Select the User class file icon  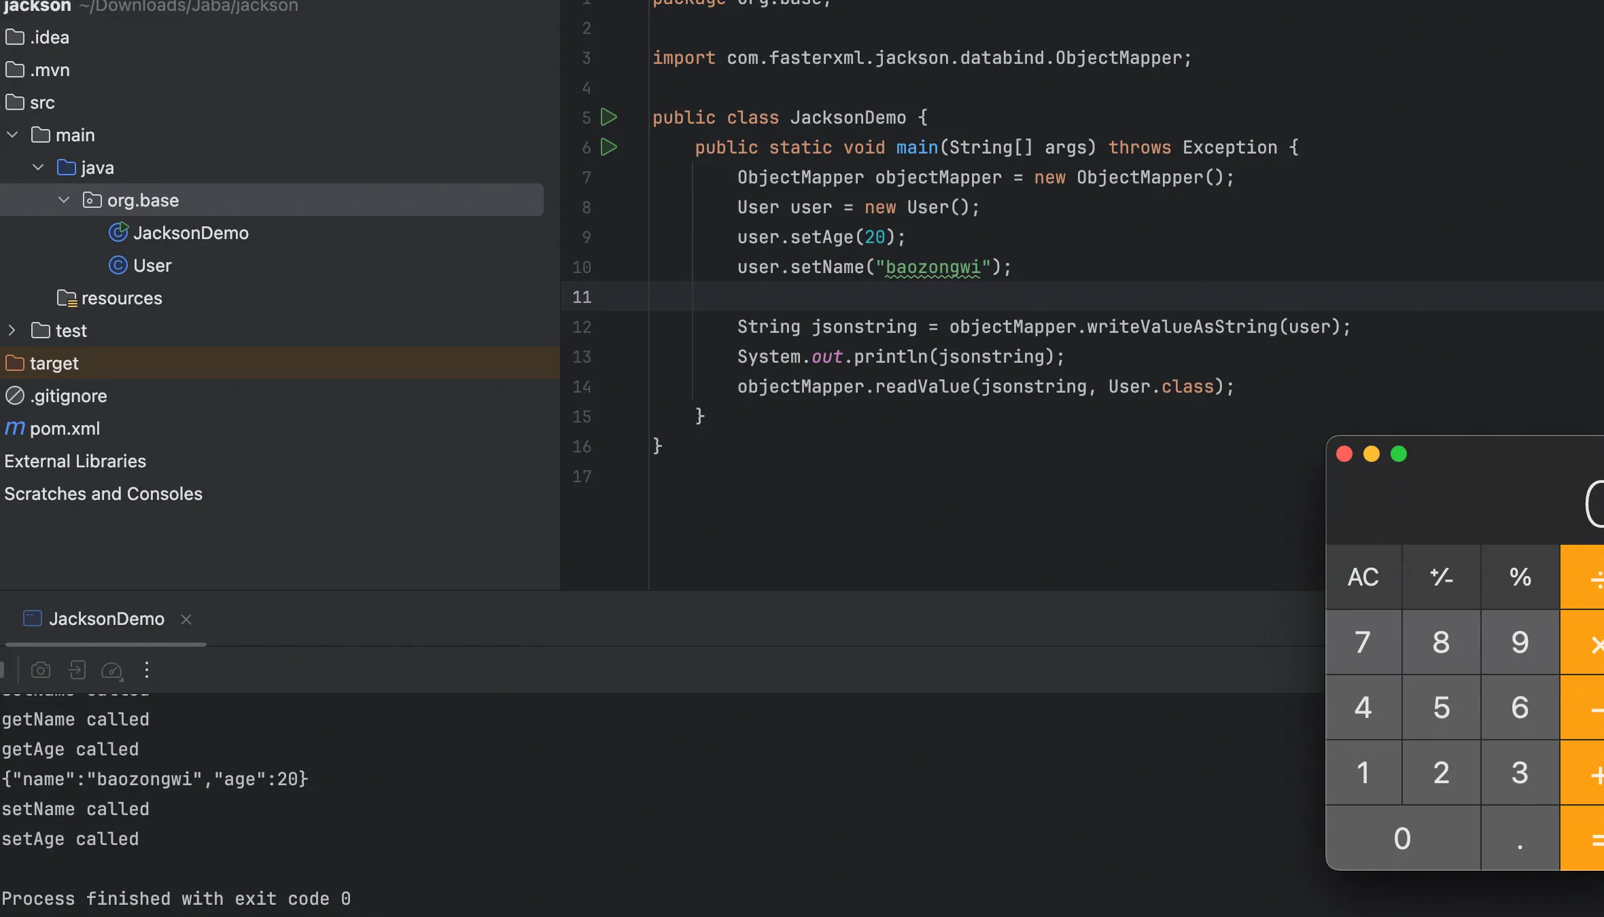pos(118,266)
